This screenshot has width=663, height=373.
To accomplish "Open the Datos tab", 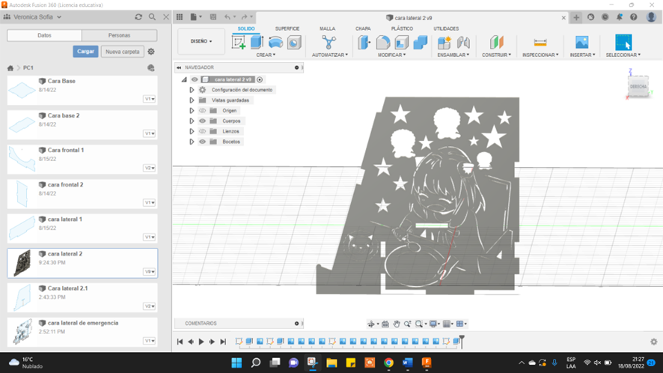I will pos(44,35).
